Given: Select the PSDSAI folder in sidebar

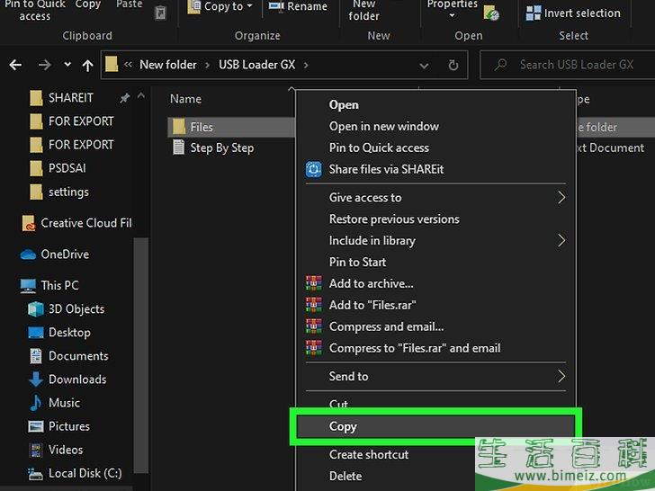Looking at the screenshot, I should coord(58,168).
